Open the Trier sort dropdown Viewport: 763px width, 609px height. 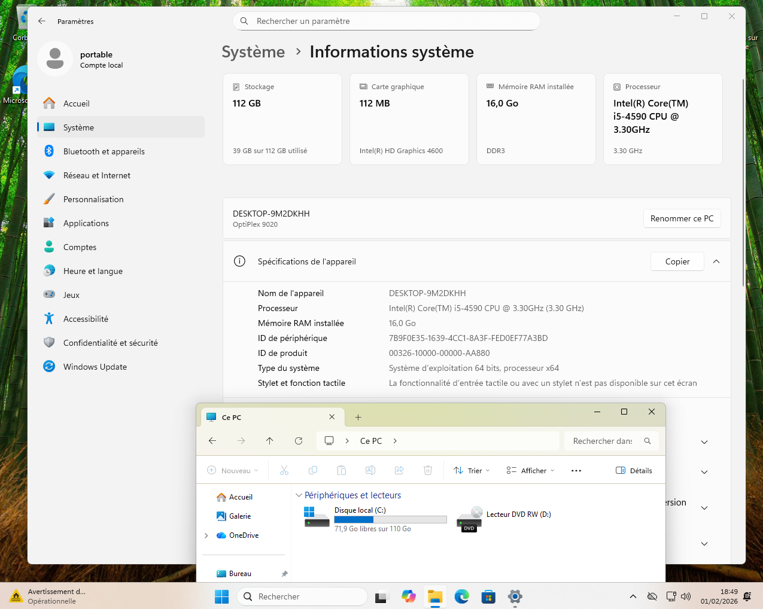click(x=472, y=471)
